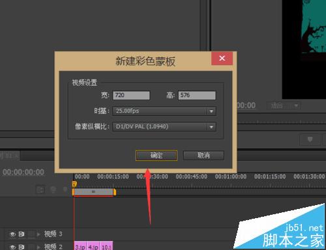Click the right yellow work area bar handle
Screen dimensions: 326x250
point(115,192)
